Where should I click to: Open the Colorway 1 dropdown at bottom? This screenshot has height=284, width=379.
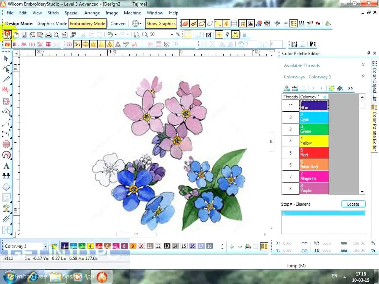point(45,247)
